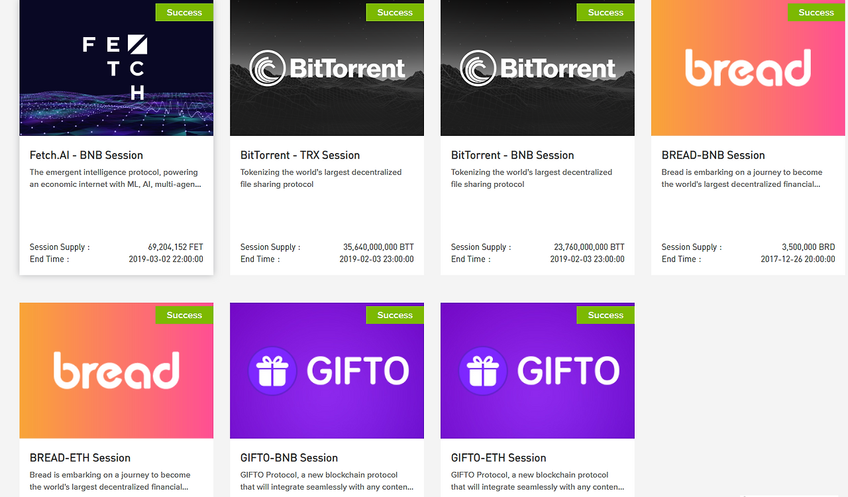Open the Fetch.AI banner image
The height and width of the screenshot is (497, 848).
point(117,68)
